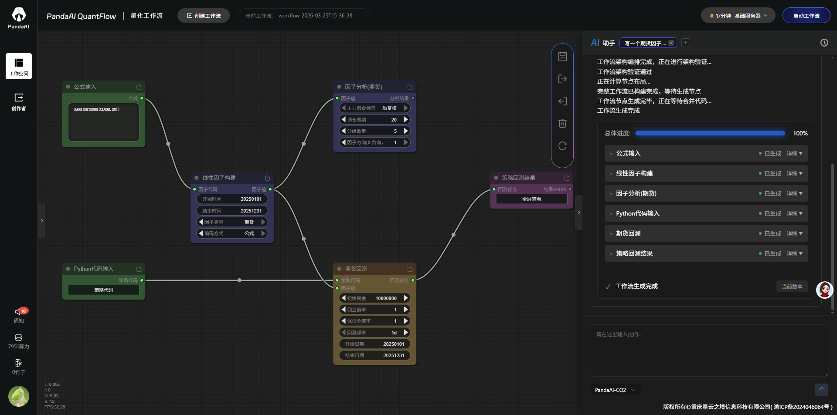Switch to the 创作者 sidebar tab

tap(19, 102)
